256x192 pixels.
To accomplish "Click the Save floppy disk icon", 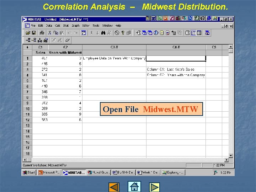I will click(x=34, y=33).
